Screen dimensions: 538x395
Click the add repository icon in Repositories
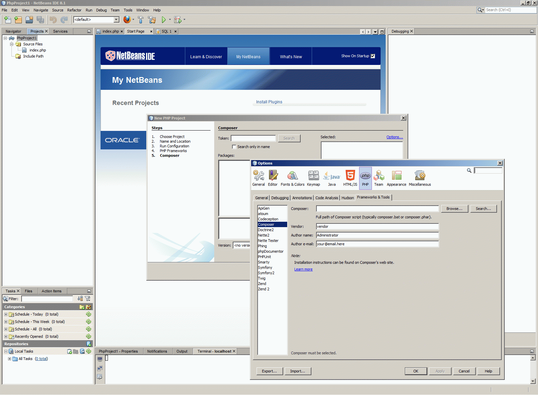89,344
